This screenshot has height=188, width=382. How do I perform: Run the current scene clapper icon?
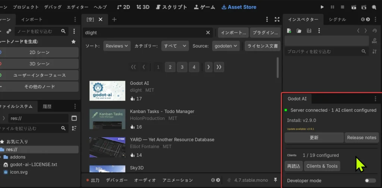(354, 7)
